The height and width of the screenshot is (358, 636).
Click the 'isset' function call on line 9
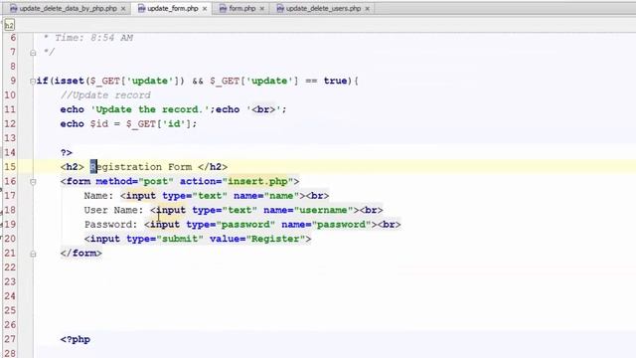click(x=69, y=81)
